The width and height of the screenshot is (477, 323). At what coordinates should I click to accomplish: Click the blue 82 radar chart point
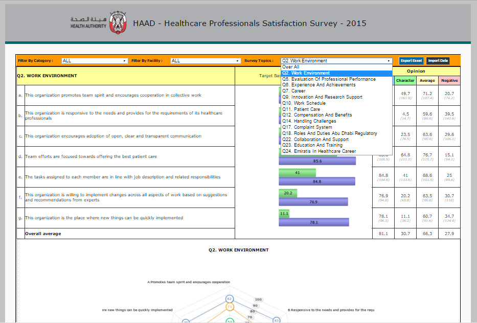point(230,298)
